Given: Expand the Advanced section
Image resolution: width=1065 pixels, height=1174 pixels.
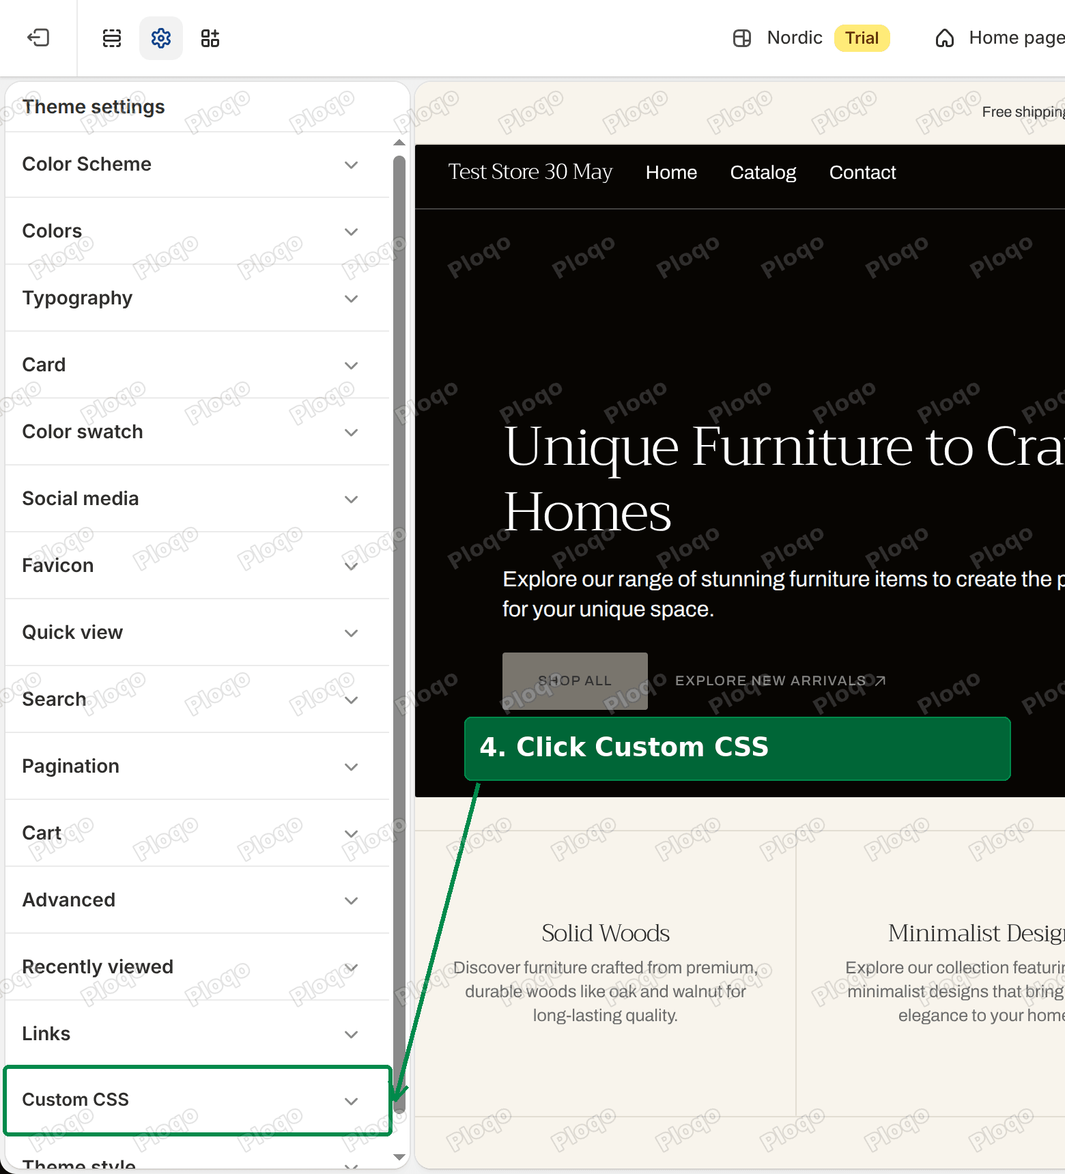Looking at the screenshot, I should point(197,900).
